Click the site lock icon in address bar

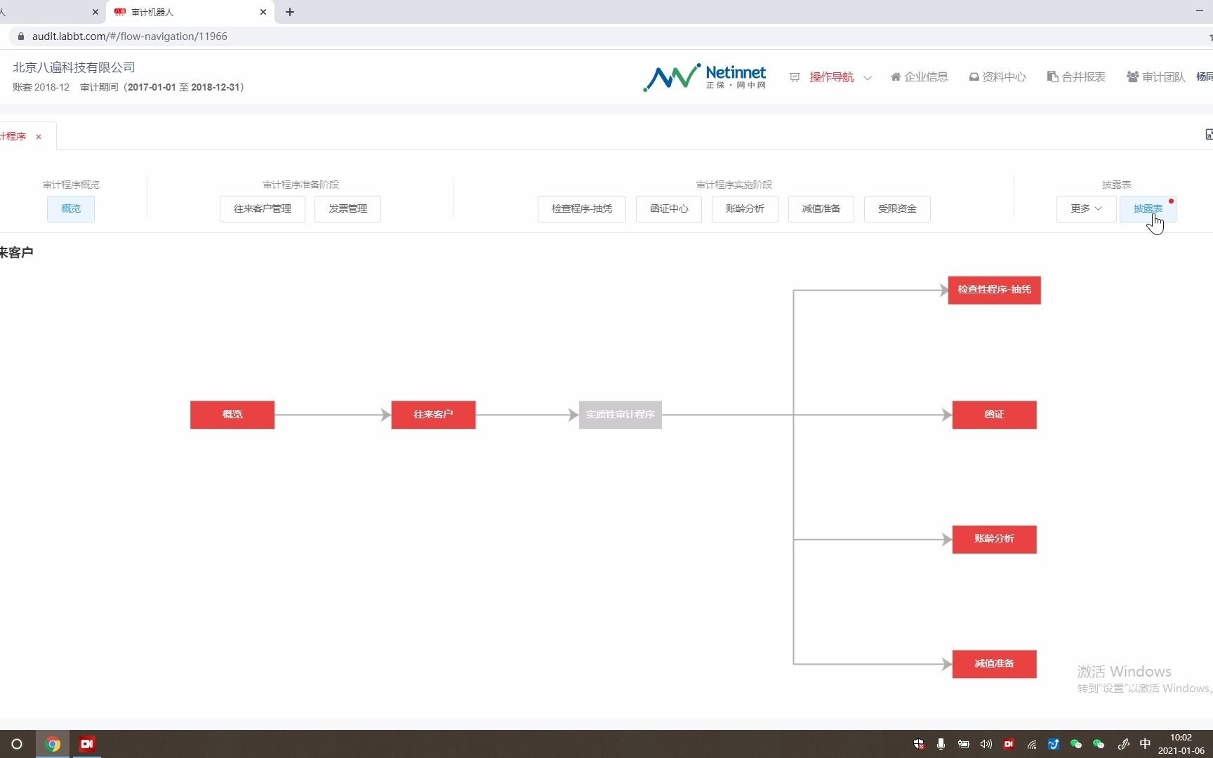pos(21,36)
